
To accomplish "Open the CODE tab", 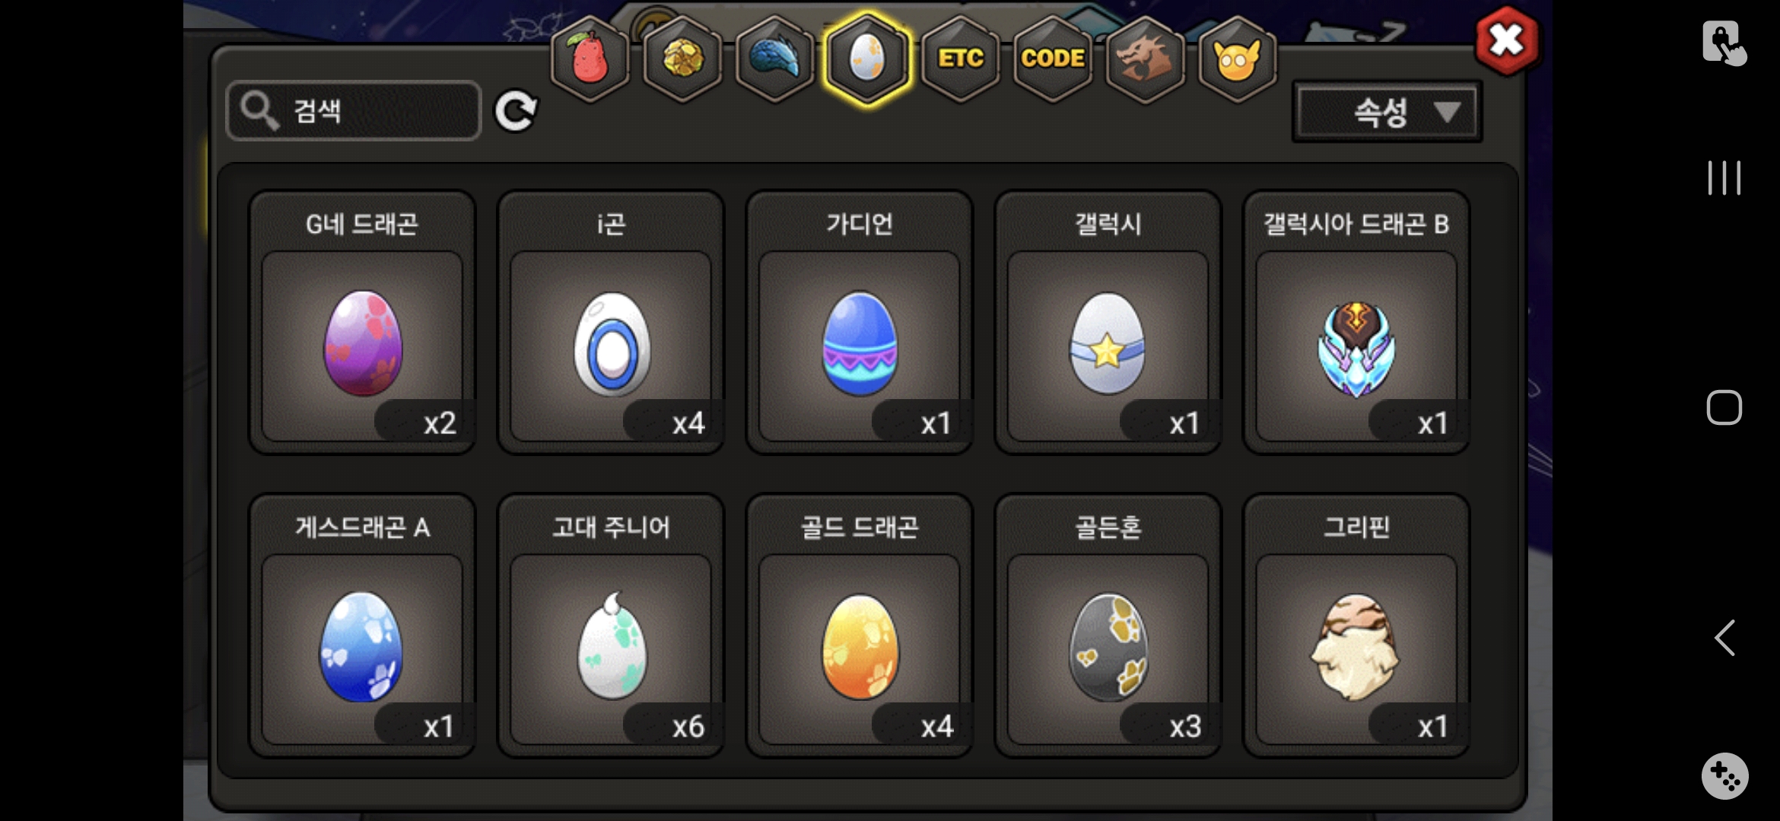I will pos(1053,59).
